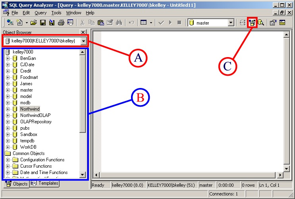Select the Sandbox database
This screenshot has width=295, height=199.
(x=29, y=134)
